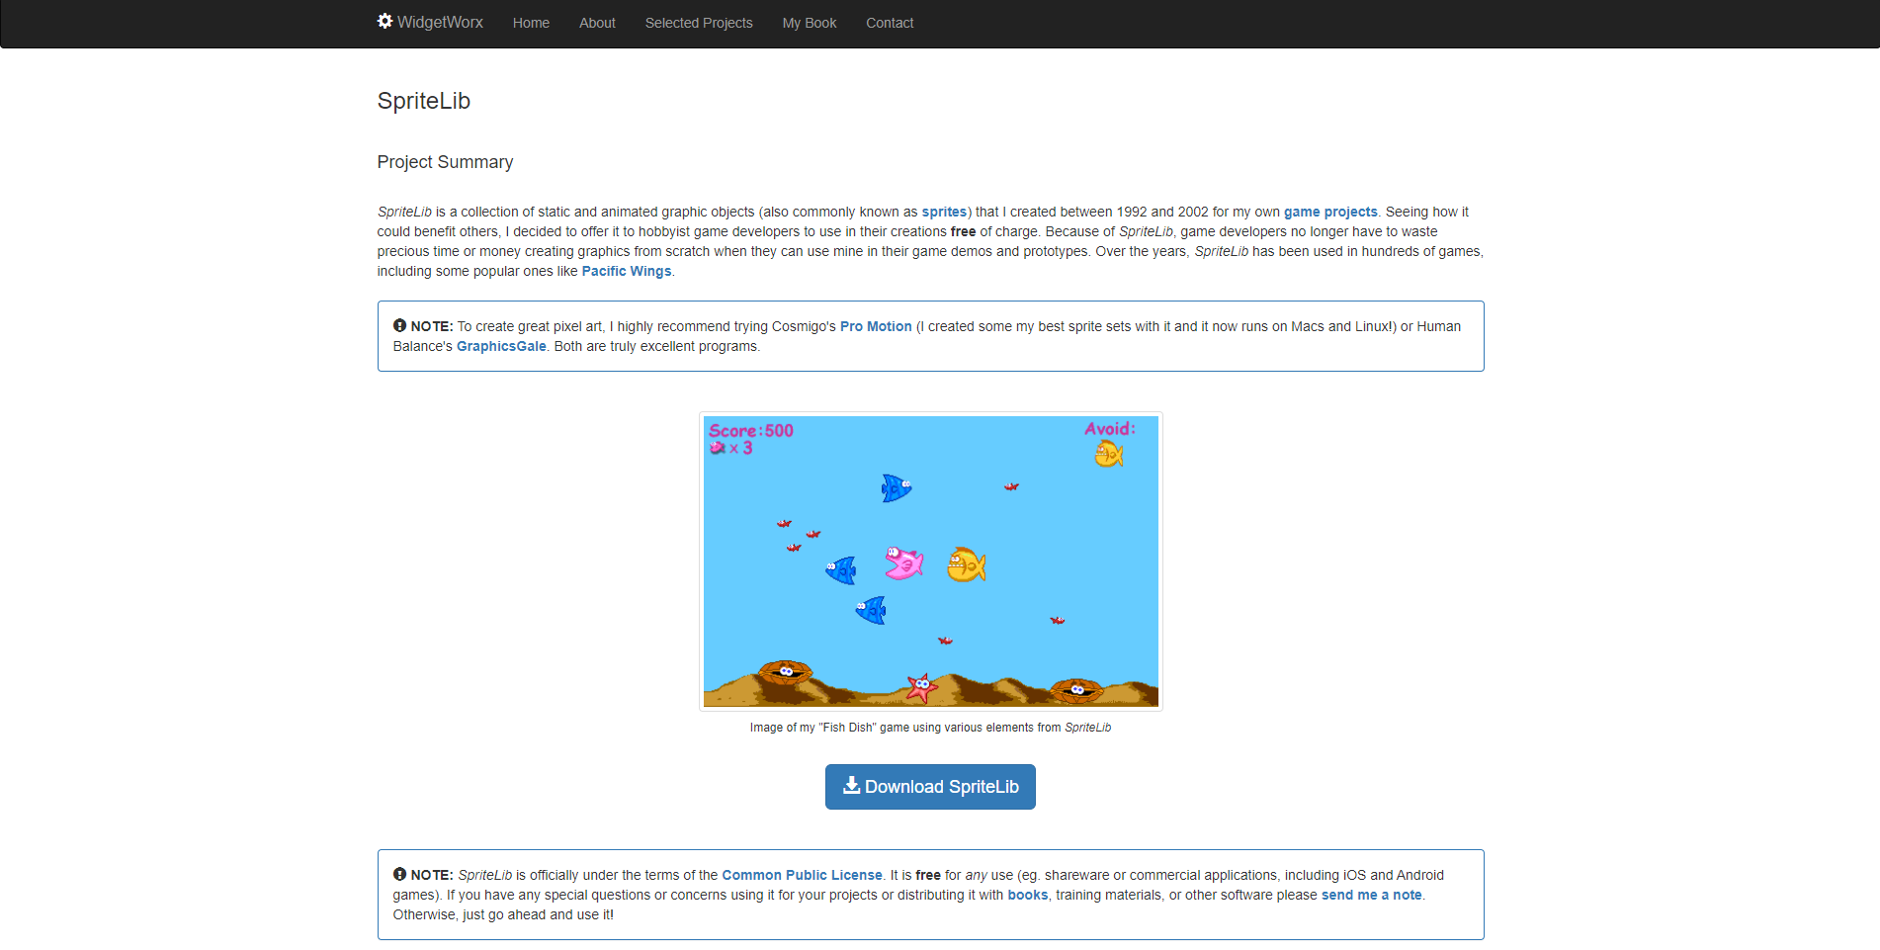Click the info icon in Pro Motion note

coord(399,325)
